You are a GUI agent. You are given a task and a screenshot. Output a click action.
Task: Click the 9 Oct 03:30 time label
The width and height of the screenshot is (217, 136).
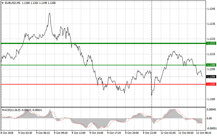coord(25,133)
